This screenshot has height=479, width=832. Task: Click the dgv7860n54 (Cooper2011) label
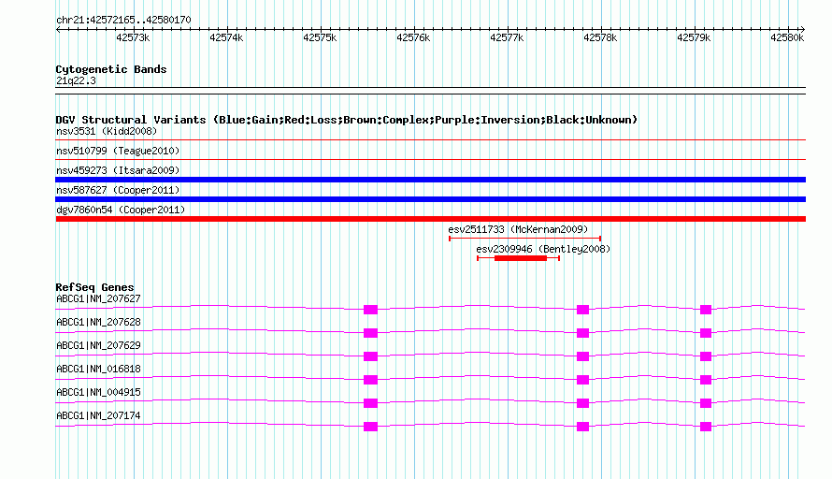pyautogui.click(x=121, y=210)
